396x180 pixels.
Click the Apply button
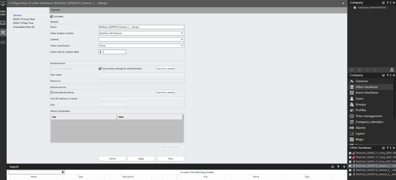141,159
